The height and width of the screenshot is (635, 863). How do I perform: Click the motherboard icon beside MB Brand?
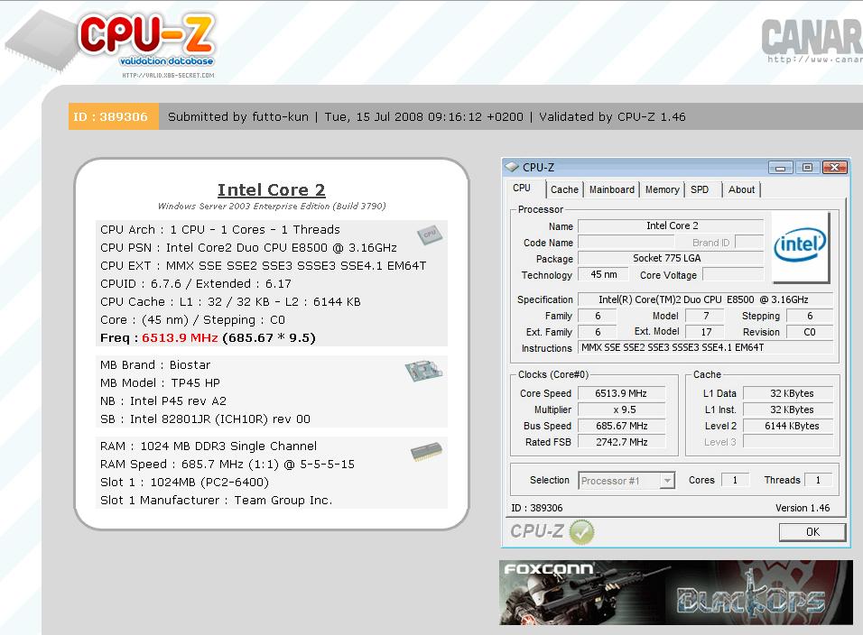click(x=423, y=370)
